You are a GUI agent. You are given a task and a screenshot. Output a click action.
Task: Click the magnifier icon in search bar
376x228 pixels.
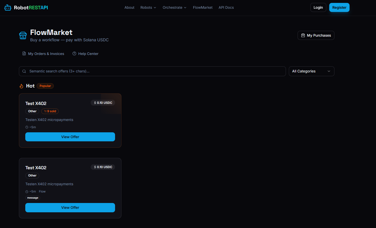[24, 71]
